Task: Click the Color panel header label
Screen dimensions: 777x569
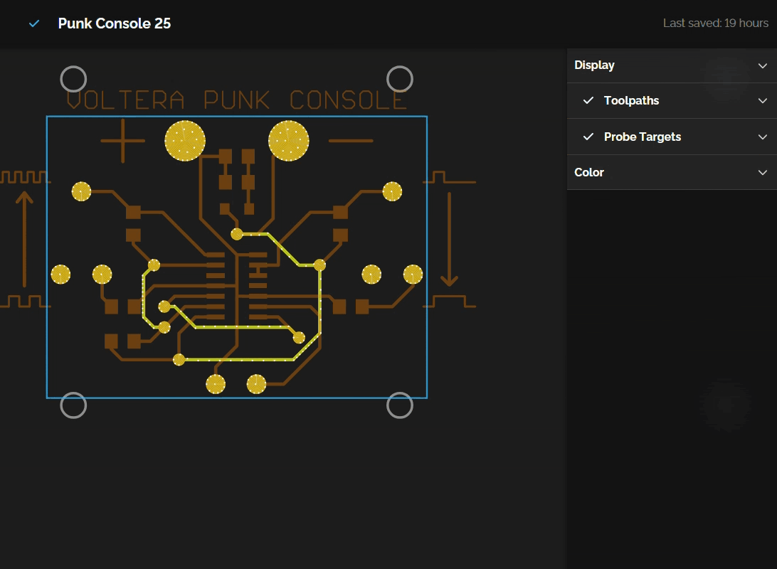Action: click(589, 173)
